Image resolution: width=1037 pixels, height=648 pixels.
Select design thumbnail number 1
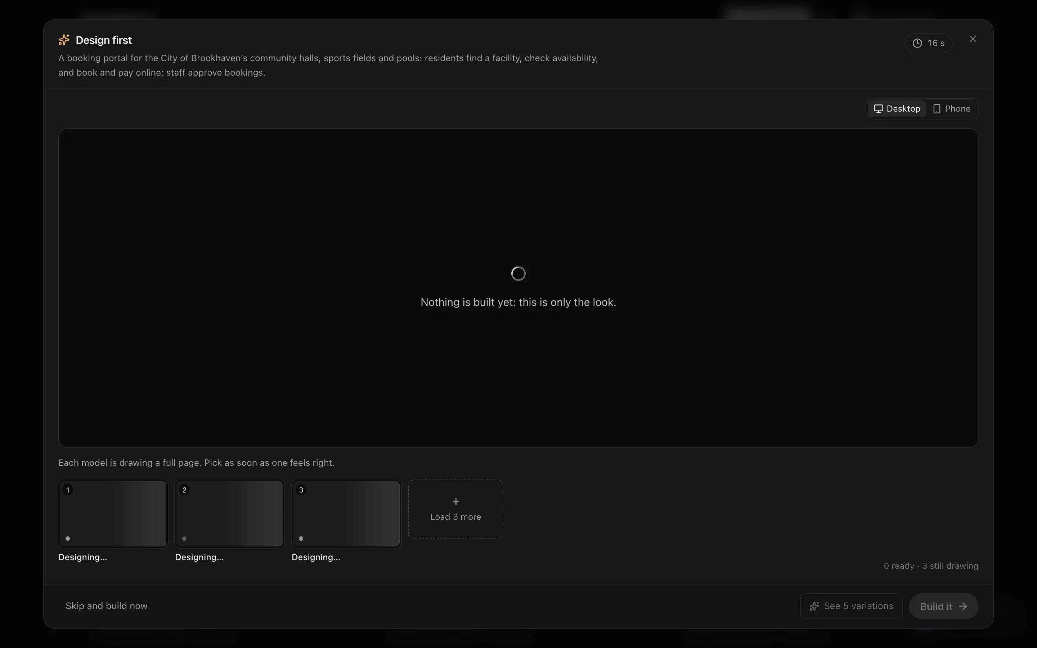click(113, 513)
